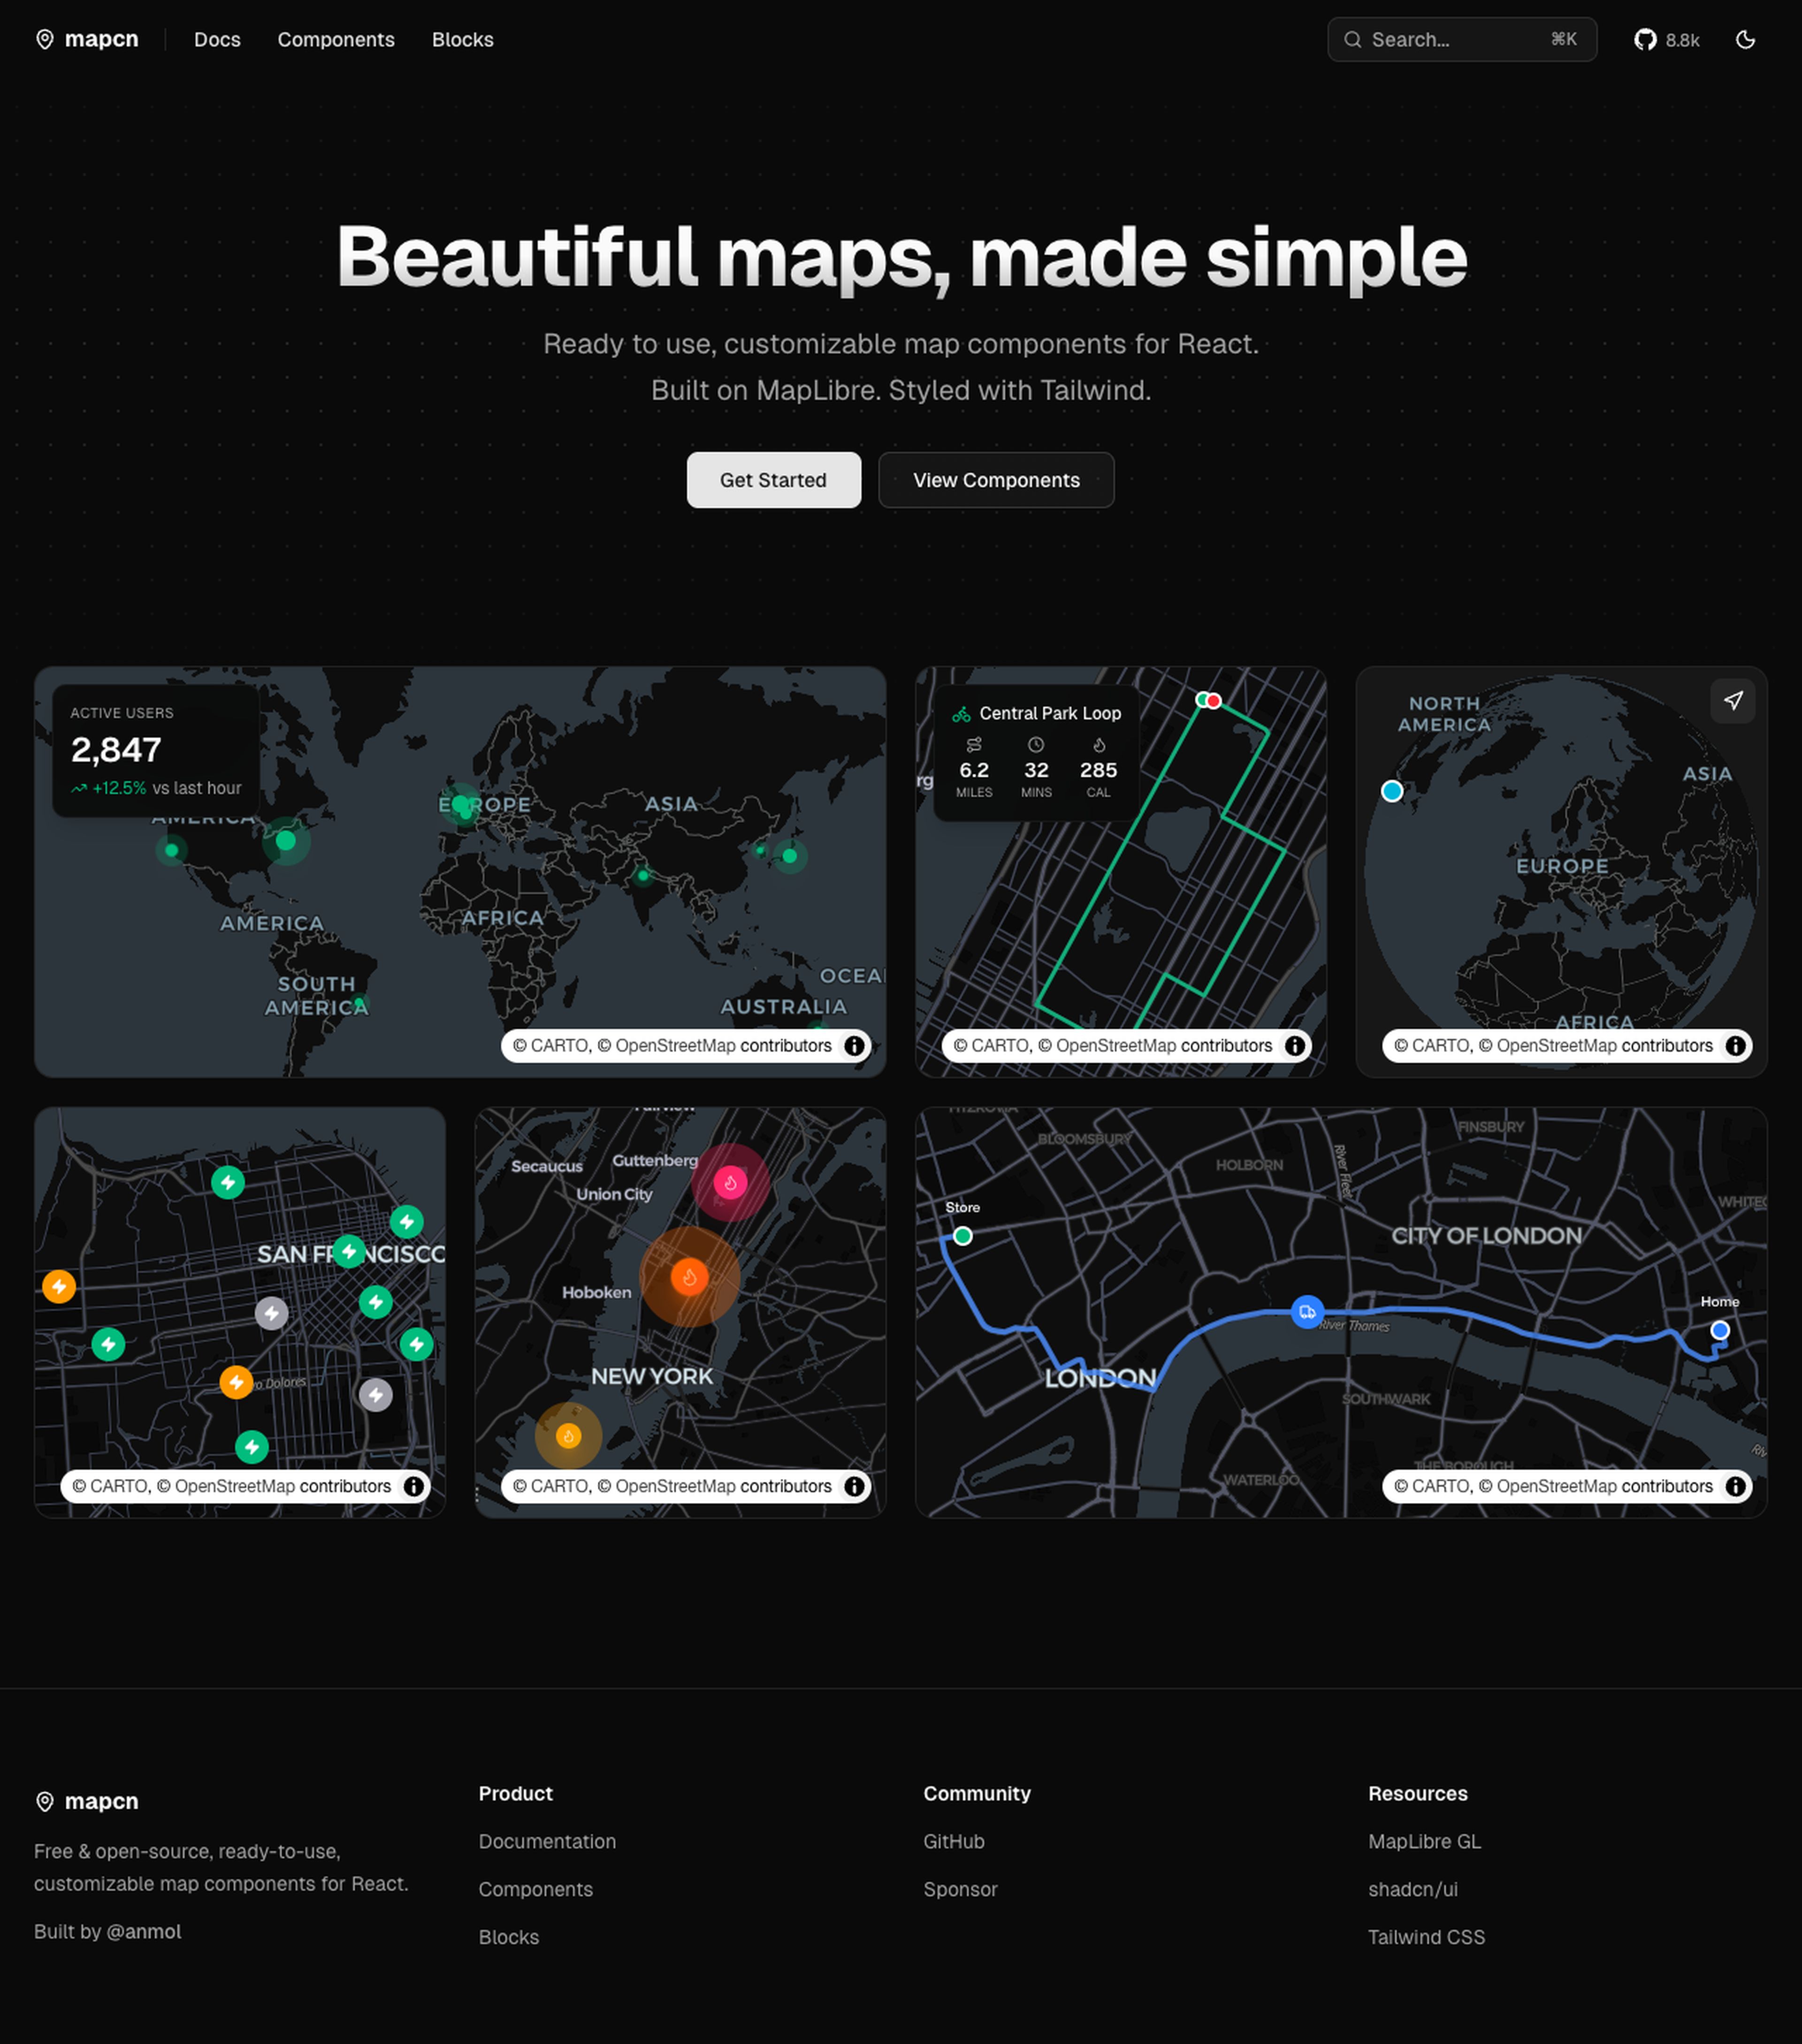Viewport: 1802px width, 2044px height.
Task: Open footer shadcn/ui link
Action: point(1413,1889)
